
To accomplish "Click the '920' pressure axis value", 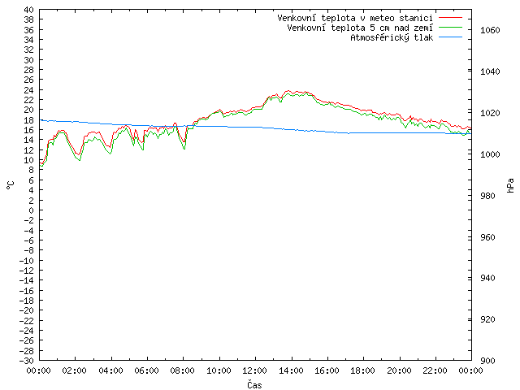I will pos(487,319).
